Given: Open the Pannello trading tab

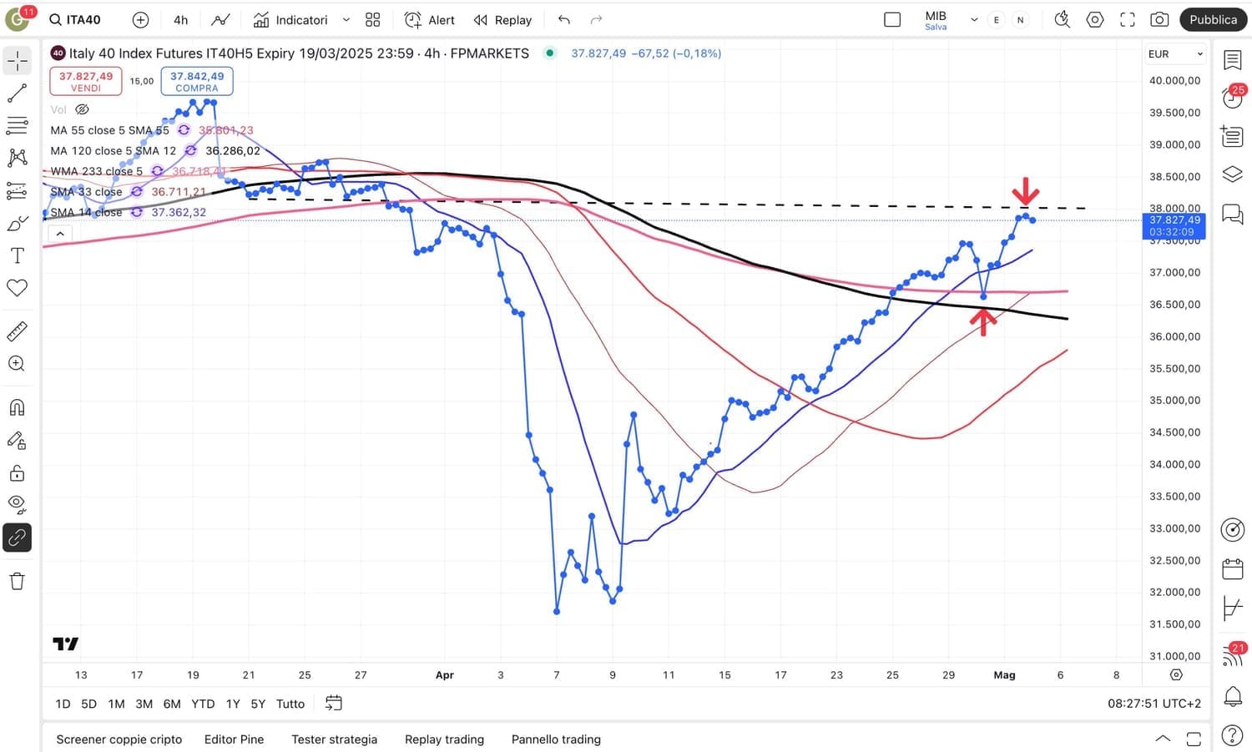Looking at the screenshot, I should click(x=556, y=739).
